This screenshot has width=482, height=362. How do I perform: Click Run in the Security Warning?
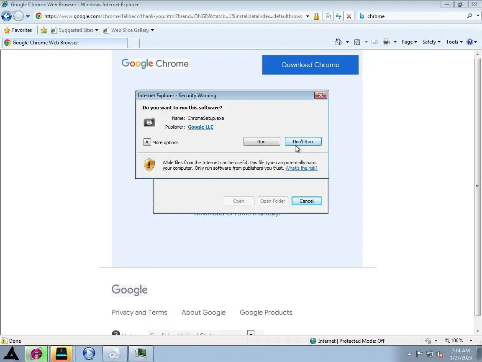(262, 142)
